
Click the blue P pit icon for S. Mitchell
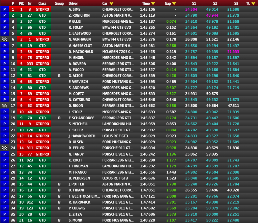(5, 124)
